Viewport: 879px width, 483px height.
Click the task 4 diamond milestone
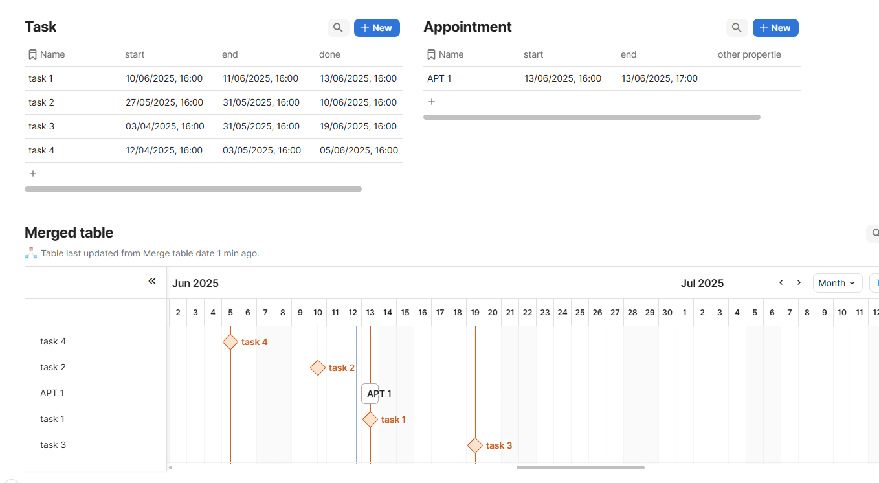(x=230, y=342)
